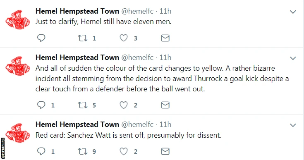View the first tweet's red club avatar

[18, 20]
